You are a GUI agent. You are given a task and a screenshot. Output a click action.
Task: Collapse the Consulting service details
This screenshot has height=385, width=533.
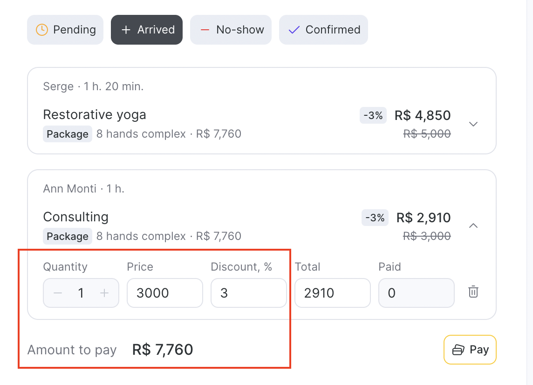pos(473,226)
